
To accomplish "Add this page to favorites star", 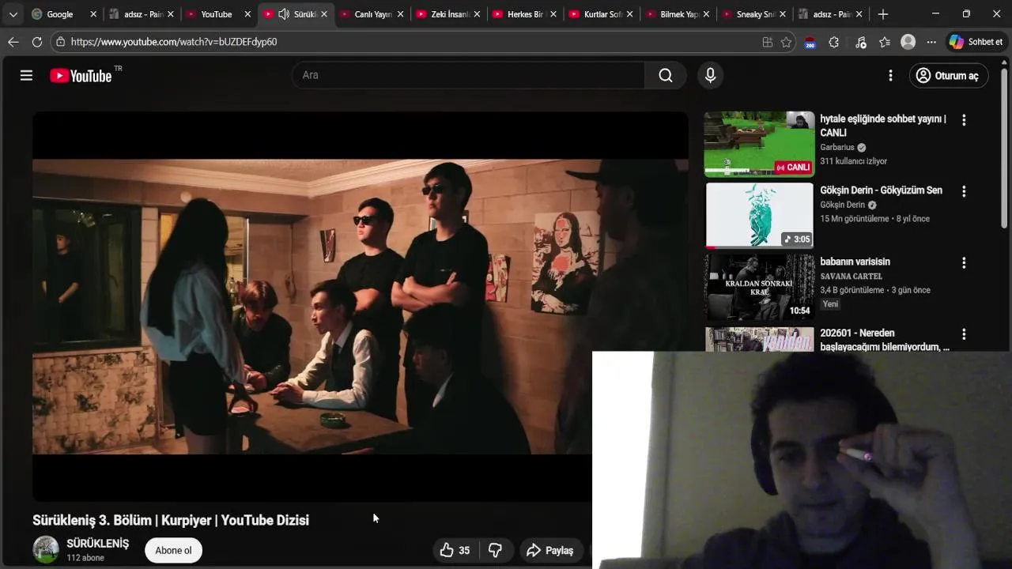I will (x=786, y=42).
